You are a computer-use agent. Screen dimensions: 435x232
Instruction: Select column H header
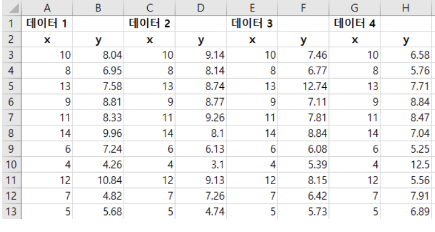point(405,8)
